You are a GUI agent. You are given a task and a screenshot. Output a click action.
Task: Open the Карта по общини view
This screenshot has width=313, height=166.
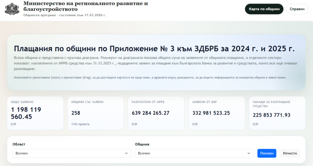coord(264,9)
